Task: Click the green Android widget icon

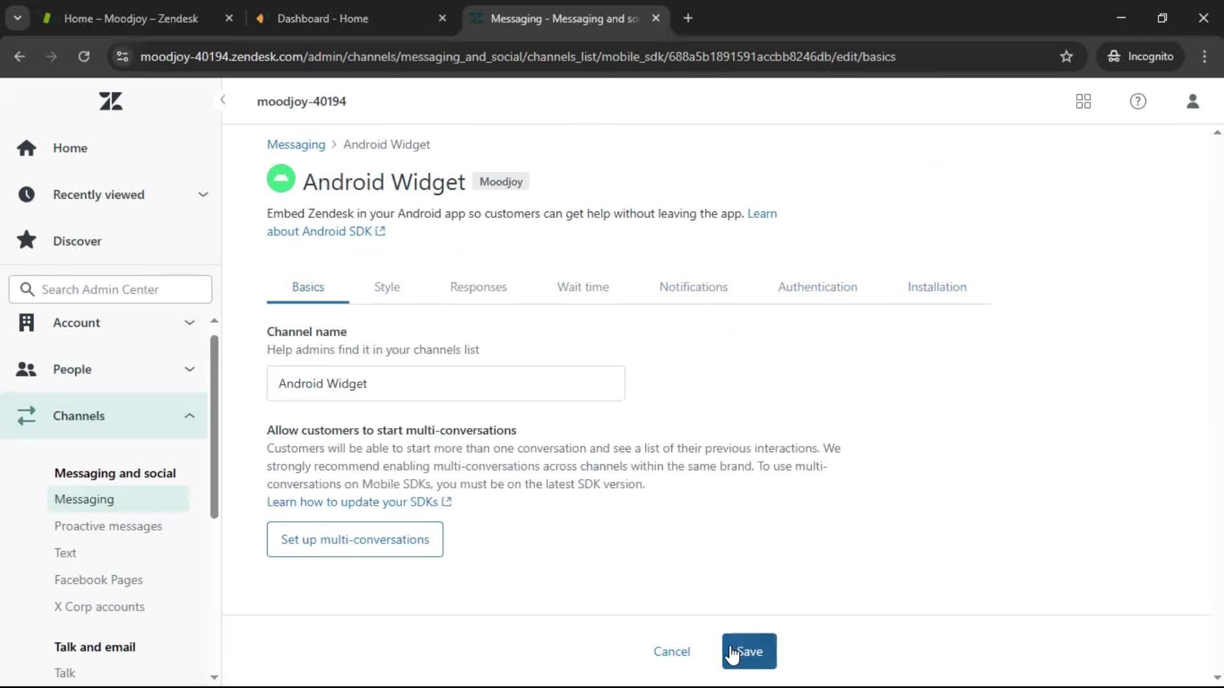Action: click(x=280, y=179)
